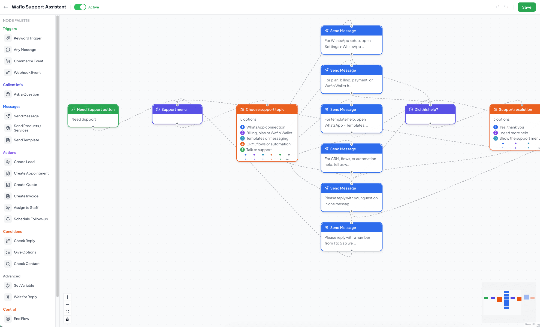Screen dimensions: 540x327
Task: Select the Wait for Reply hourglass icon
Action: click(8, 297)
